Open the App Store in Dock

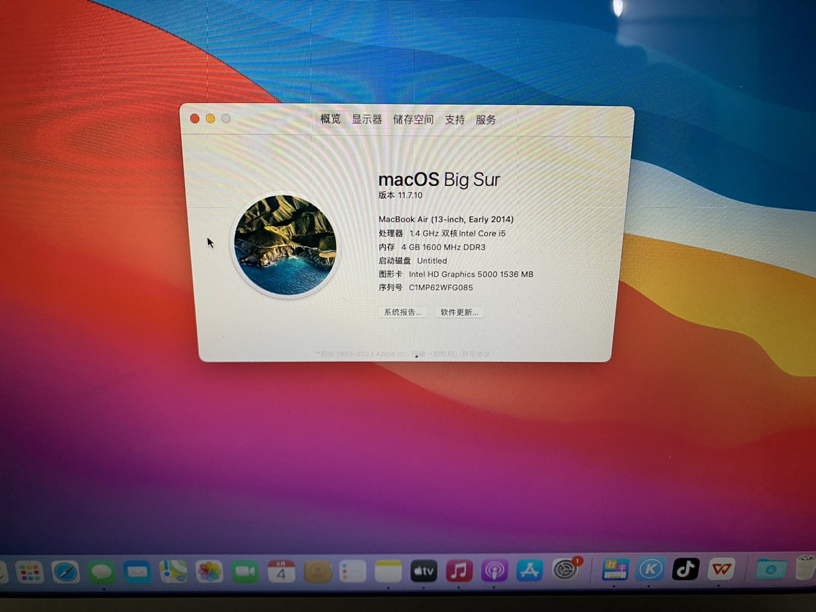(529, 570)
